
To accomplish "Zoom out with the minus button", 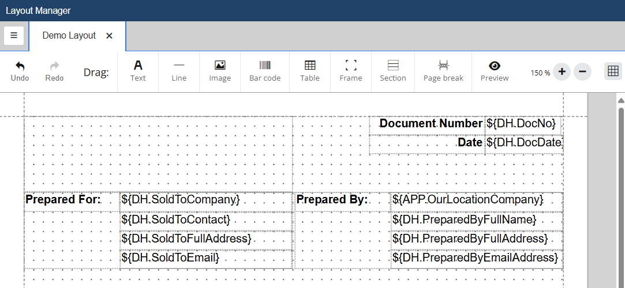I will tap(582, 72).
